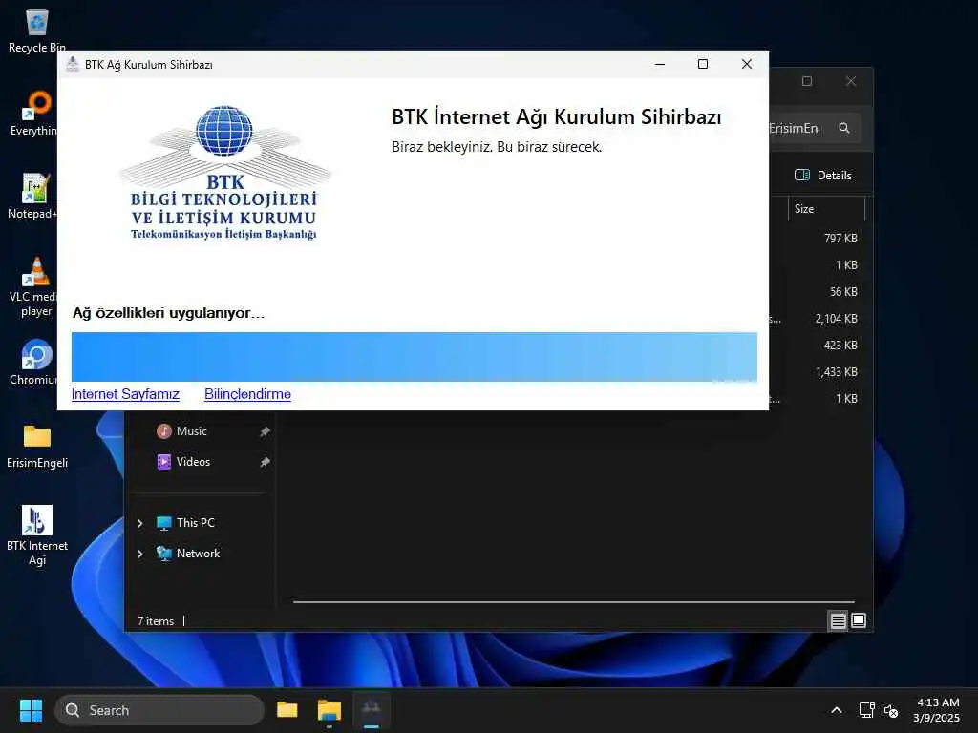Close the BTK Ağ Kurulum Sihirbazı window

tap(747, 64)
